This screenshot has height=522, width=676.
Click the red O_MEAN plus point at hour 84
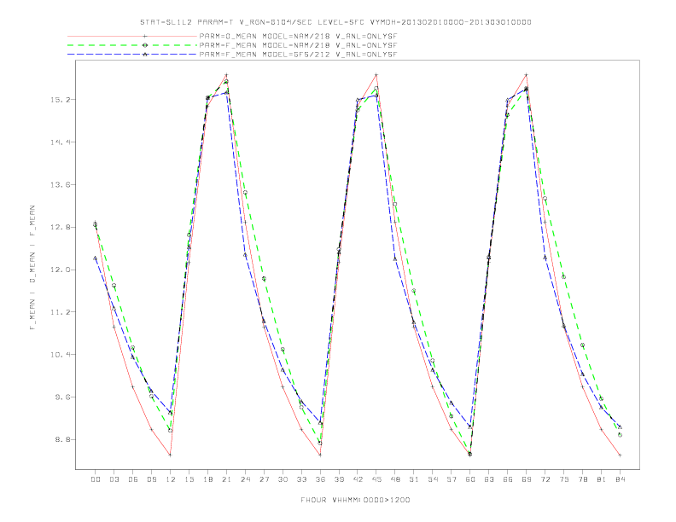tap(620, 455)
